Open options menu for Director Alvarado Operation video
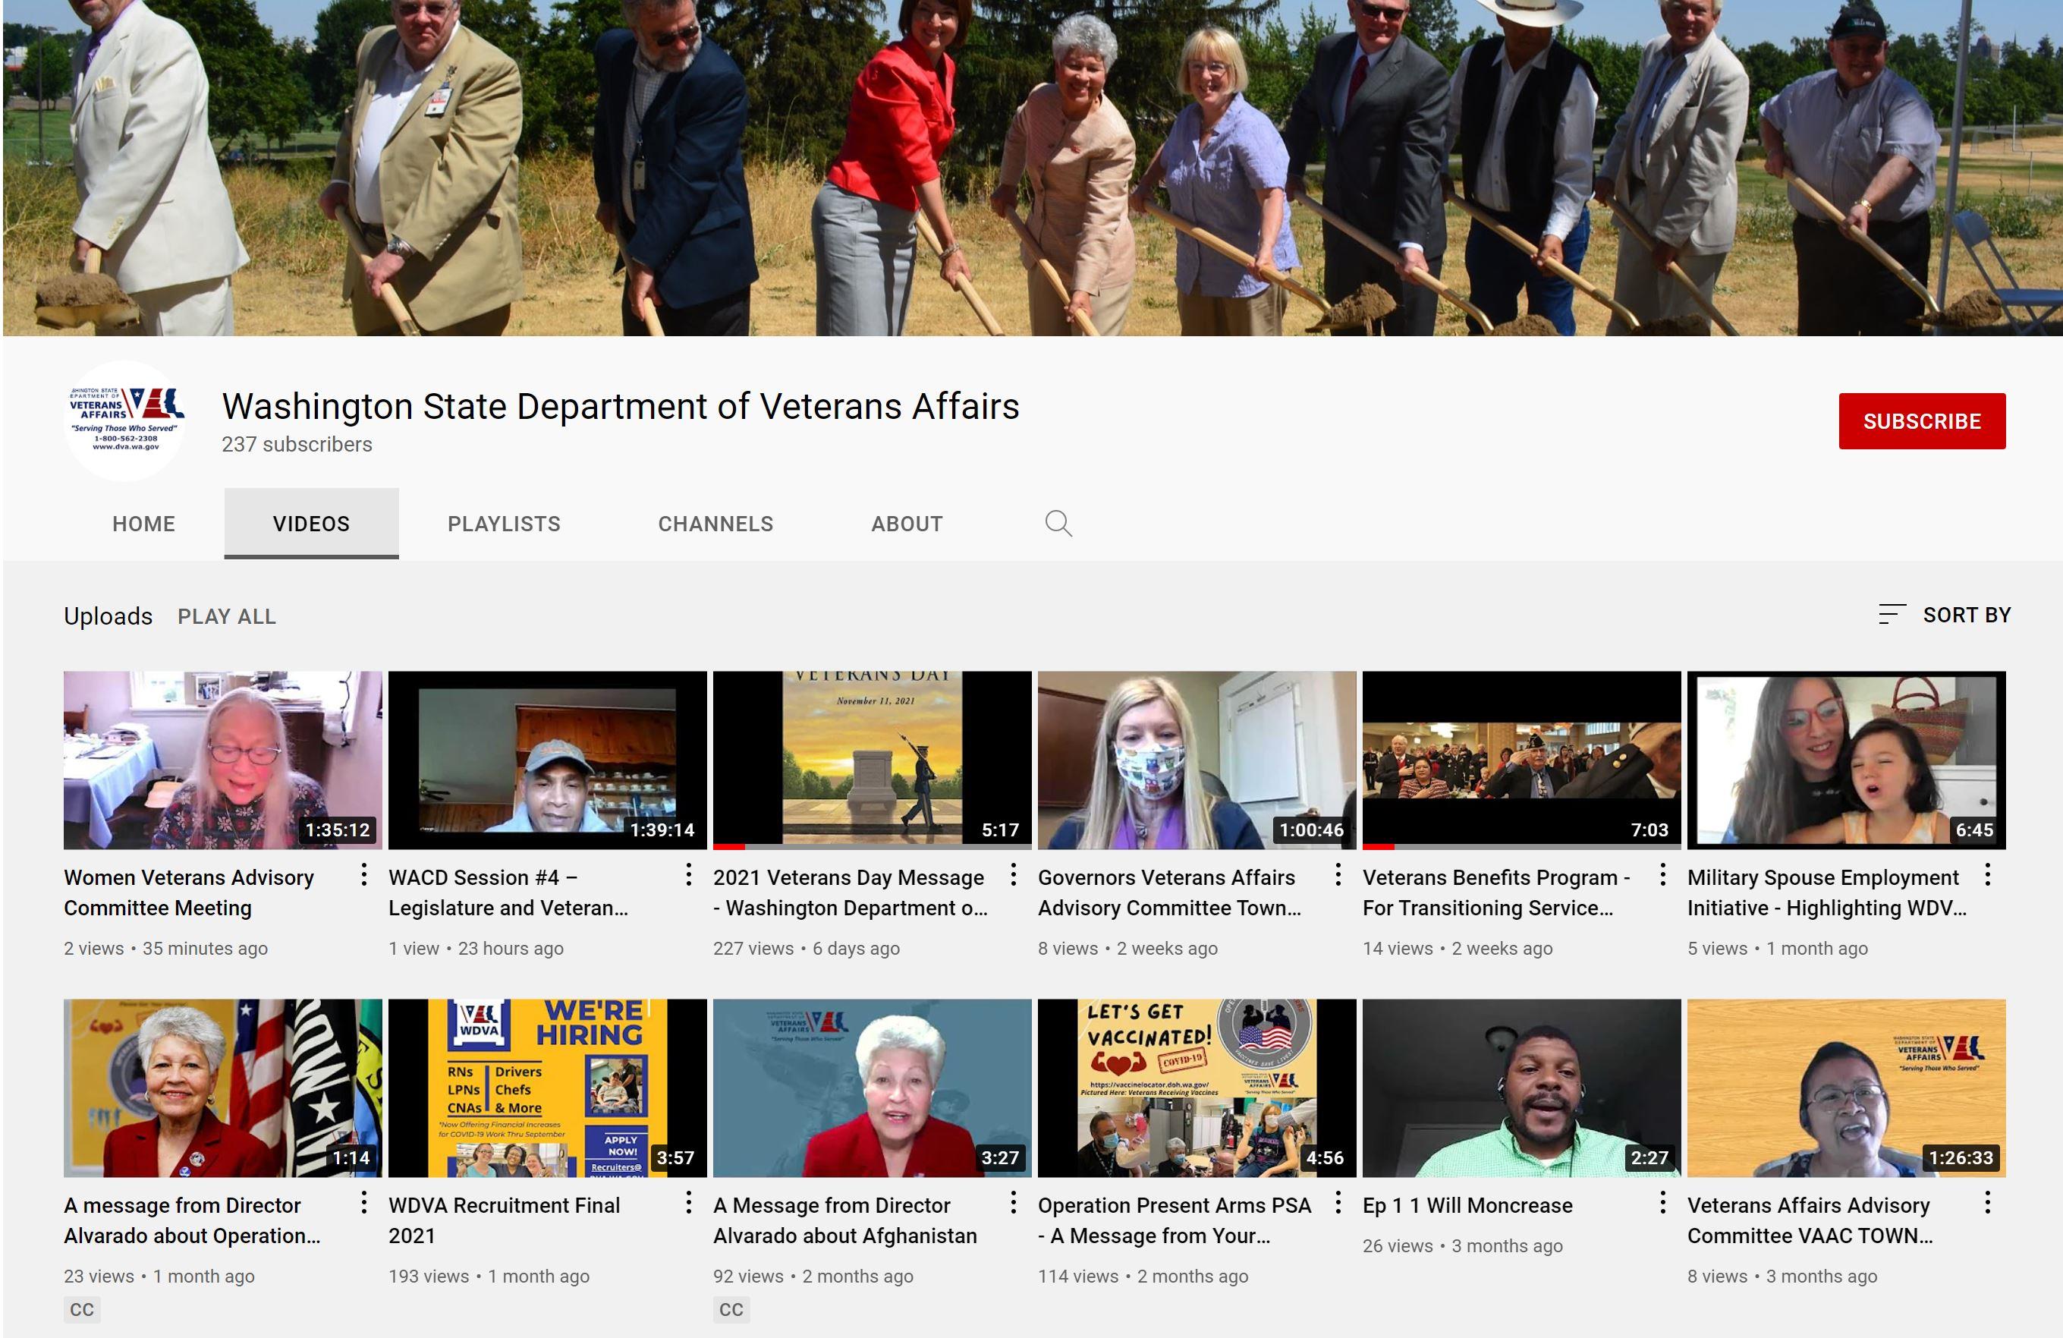The width and height of the screenshot is (2063, 1338). [364, 1203]
